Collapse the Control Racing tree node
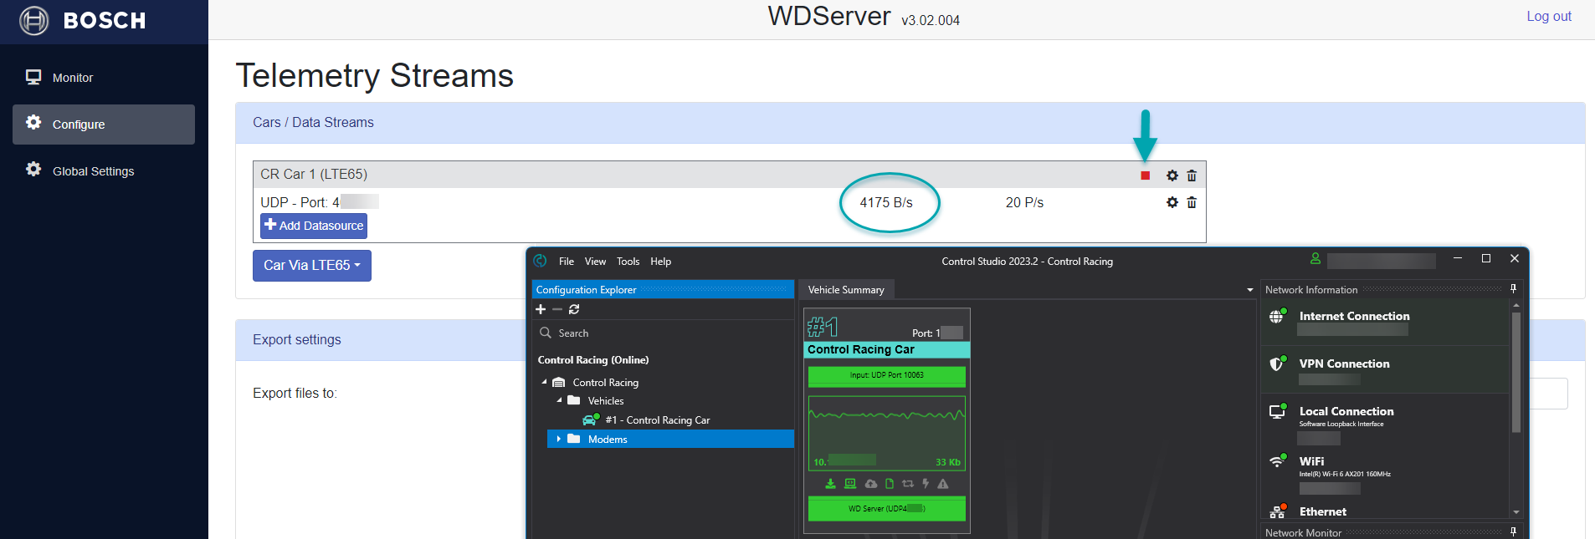The image size is (1595, 539). pos(544,382)
